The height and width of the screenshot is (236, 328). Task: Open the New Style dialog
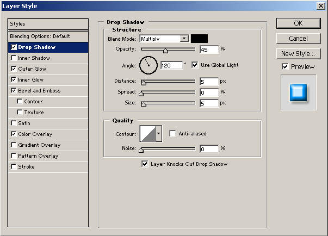pos(298,54)
